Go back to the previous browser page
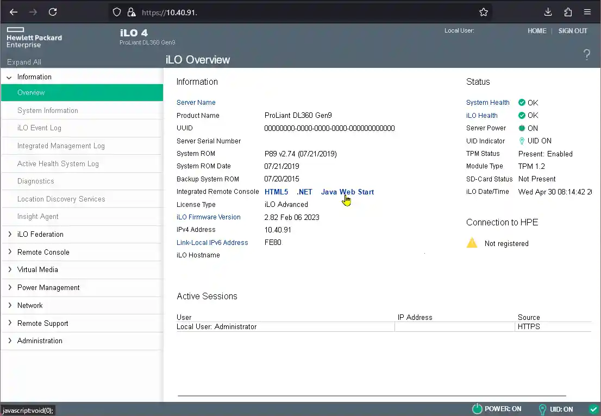The width and height of the screenshot is (601, 416). [14, 12]
